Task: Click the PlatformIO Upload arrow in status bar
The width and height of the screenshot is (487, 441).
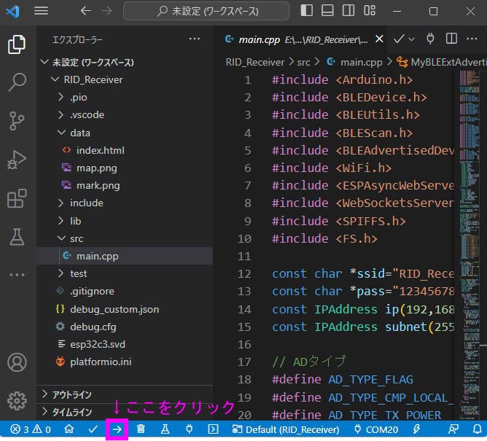Action: coord(117,429)
